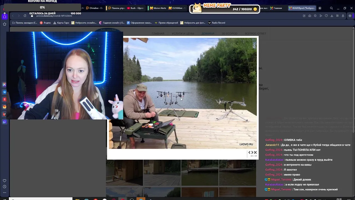Open the Гадания онлайн bookmark
This screenshot has width=355, height=200.
[112, 23]
